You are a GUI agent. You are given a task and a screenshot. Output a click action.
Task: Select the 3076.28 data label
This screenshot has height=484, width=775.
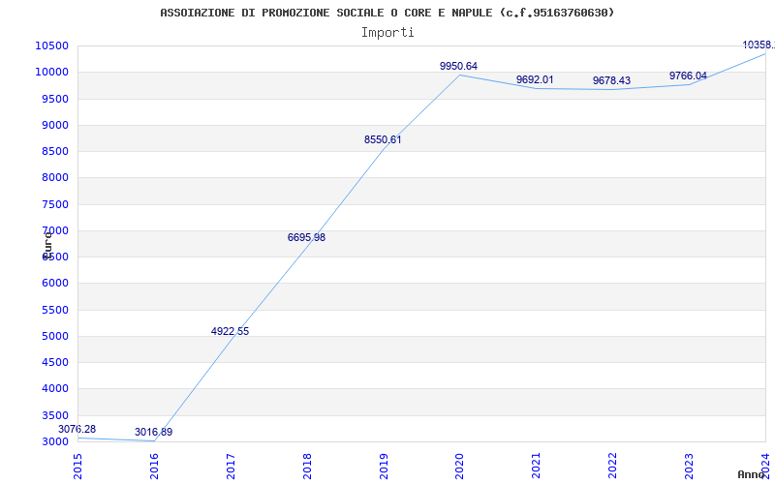(x=77, y=429)
